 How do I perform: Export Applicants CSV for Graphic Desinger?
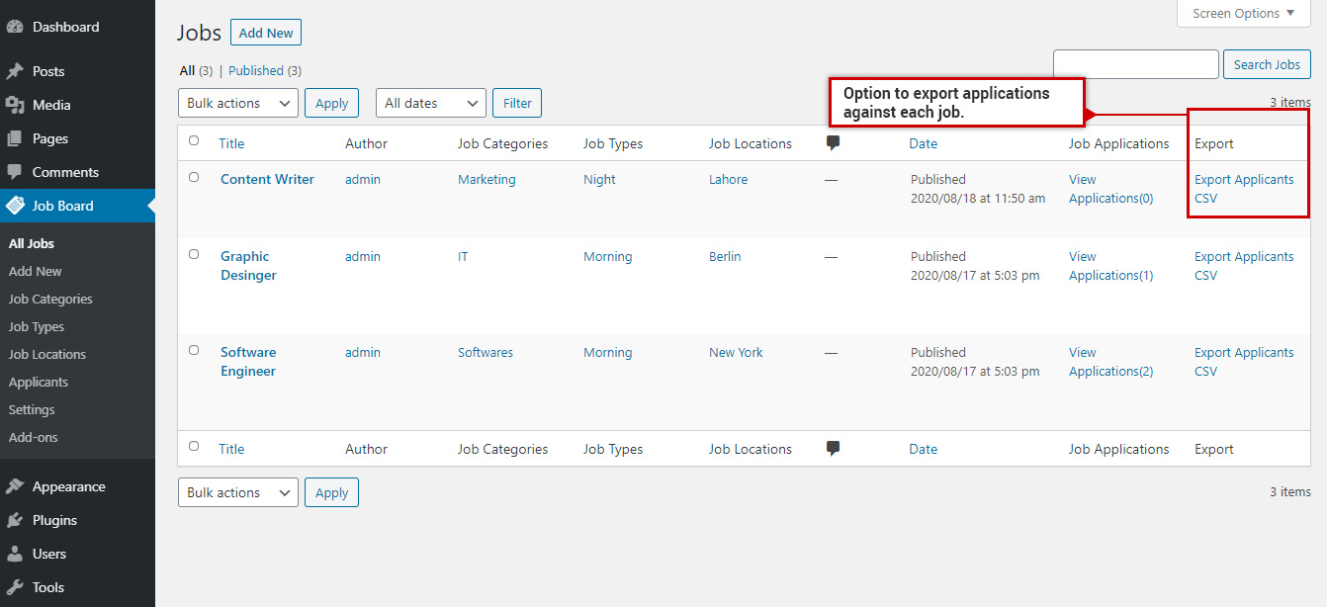tap(1243, 266)
